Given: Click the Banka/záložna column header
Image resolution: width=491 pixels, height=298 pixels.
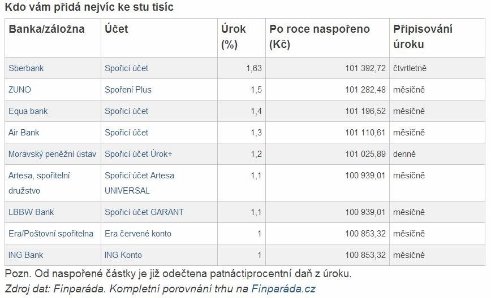Looking at the screenshot, I should (46, 29).
